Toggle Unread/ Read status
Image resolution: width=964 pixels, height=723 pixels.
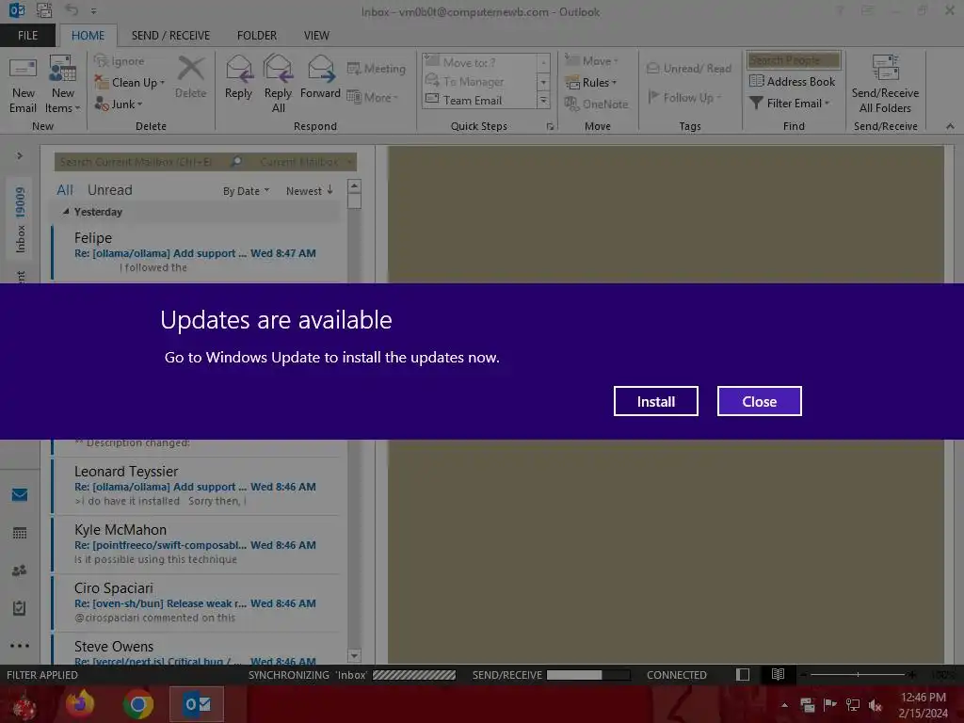[688, 68]
